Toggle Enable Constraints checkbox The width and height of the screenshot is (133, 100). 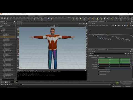coord(99,74)
